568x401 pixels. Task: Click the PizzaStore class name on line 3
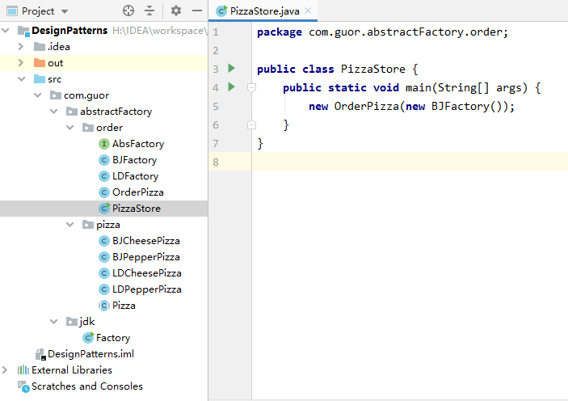point(372,69)
